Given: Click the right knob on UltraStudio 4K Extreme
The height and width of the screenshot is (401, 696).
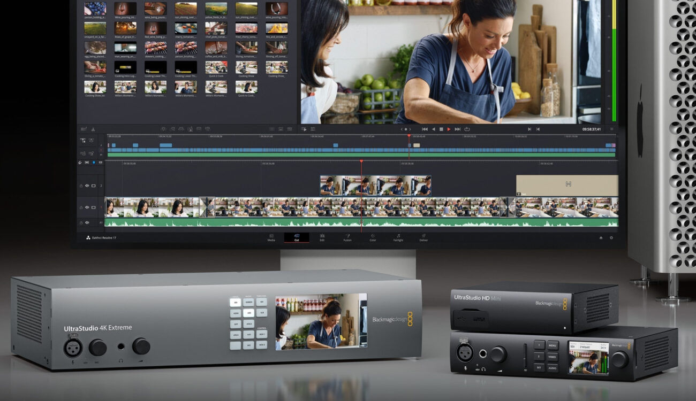Looking at the screenshot, I should (141, 346).
